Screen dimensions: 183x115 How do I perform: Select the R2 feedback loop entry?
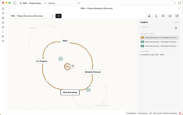pyautogui.click(x=160, y=42)
